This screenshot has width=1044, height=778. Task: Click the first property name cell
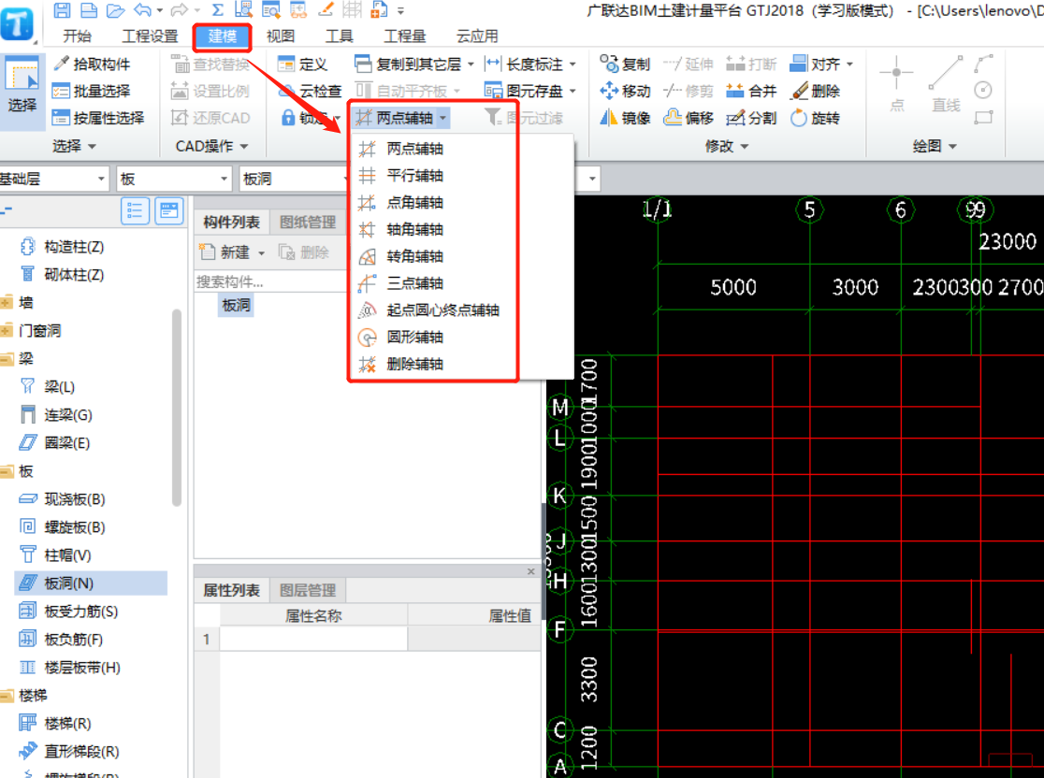[x=313, y=639]
